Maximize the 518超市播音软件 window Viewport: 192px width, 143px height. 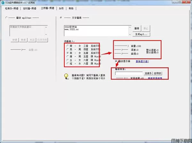[x=180, y=2]
